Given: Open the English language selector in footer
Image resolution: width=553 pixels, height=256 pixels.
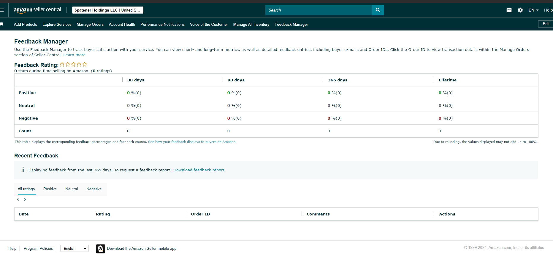Looking at the screenshot, I should [75, 248].
